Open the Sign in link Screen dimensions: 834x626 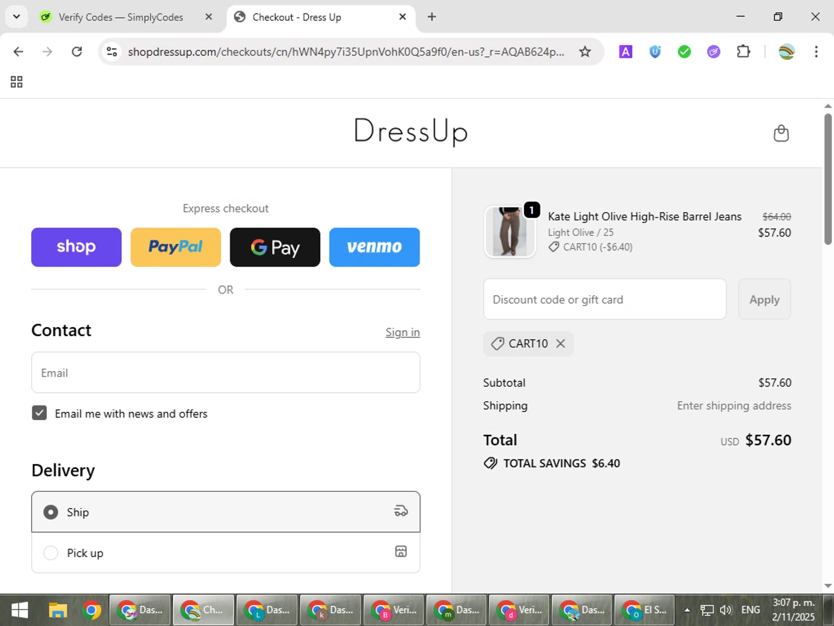(x=403, y=332)
